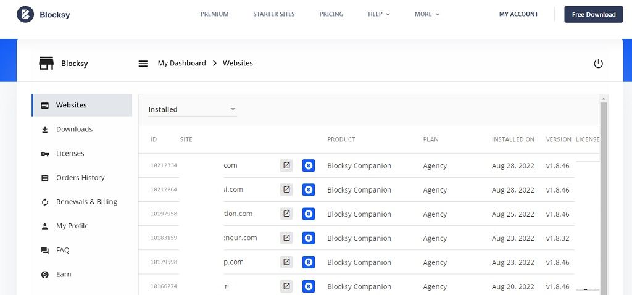
Task: Click the VERSION column header
Action: (x=559, y=139)
